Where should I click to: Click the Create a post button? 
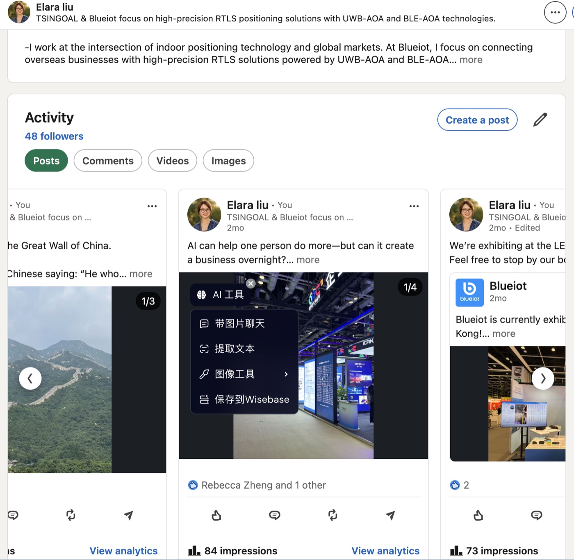[477, 120]
